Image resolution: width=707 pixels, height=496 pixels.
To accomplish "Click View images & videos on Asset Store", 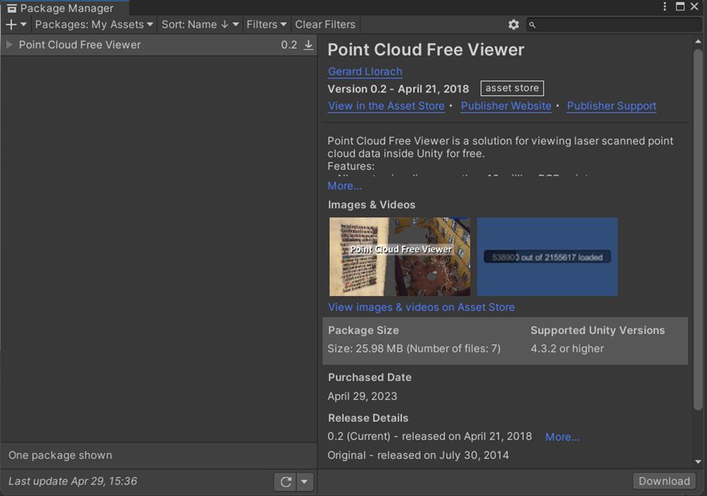I will 421,307.
